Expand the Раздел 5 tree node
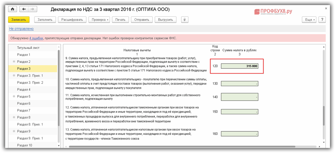 (14, 96)
